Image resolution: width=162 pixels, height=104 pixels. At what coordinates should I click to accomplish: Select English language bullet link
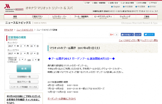coord(116,7)
